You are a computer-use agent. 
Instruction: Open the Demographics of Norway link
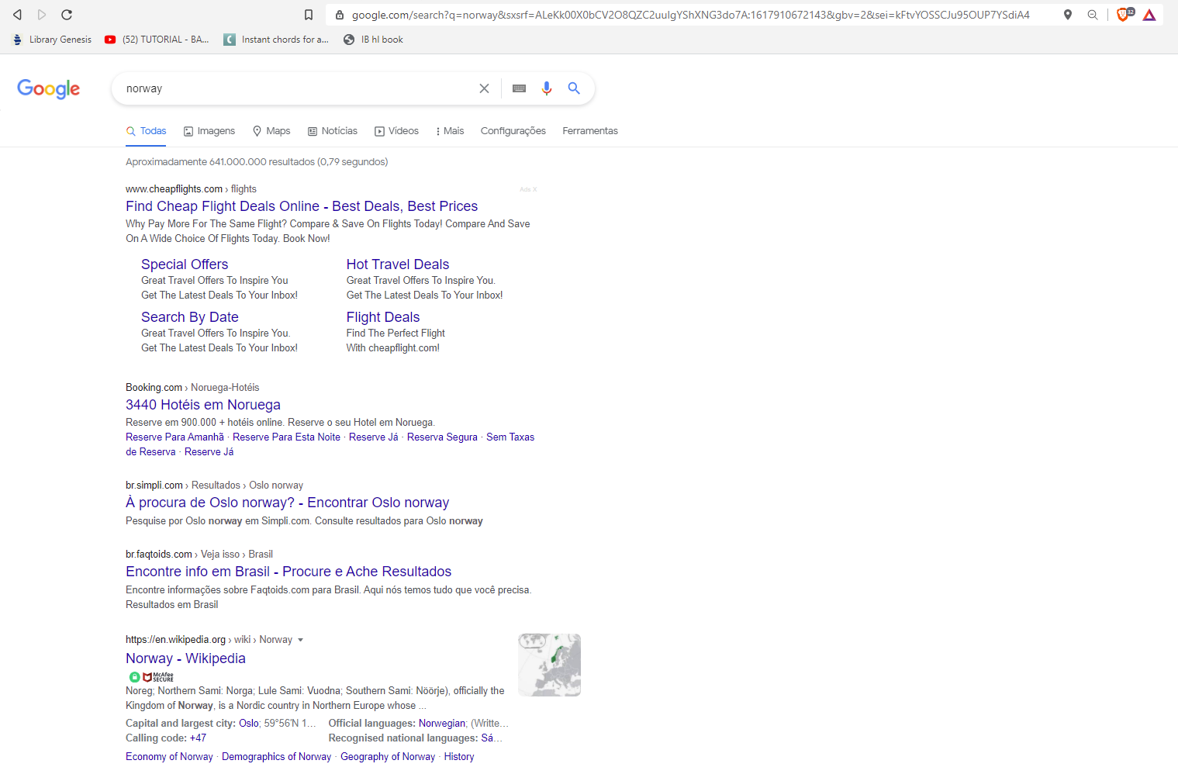pyautogui.click(x=276, y=757)
